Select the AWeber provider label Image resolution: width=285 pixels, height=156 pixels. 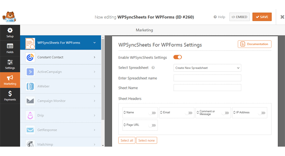43,86
